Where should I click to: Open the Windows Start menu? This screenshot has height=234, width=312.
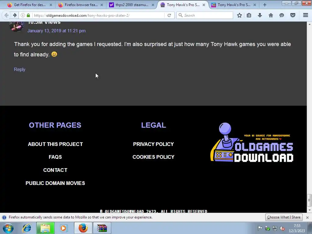click(8, 228)
